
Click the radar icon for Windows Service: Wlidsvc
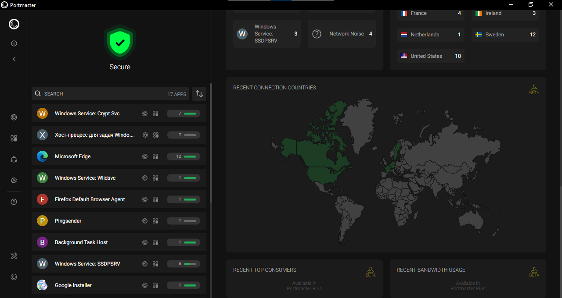click(145, 178)
